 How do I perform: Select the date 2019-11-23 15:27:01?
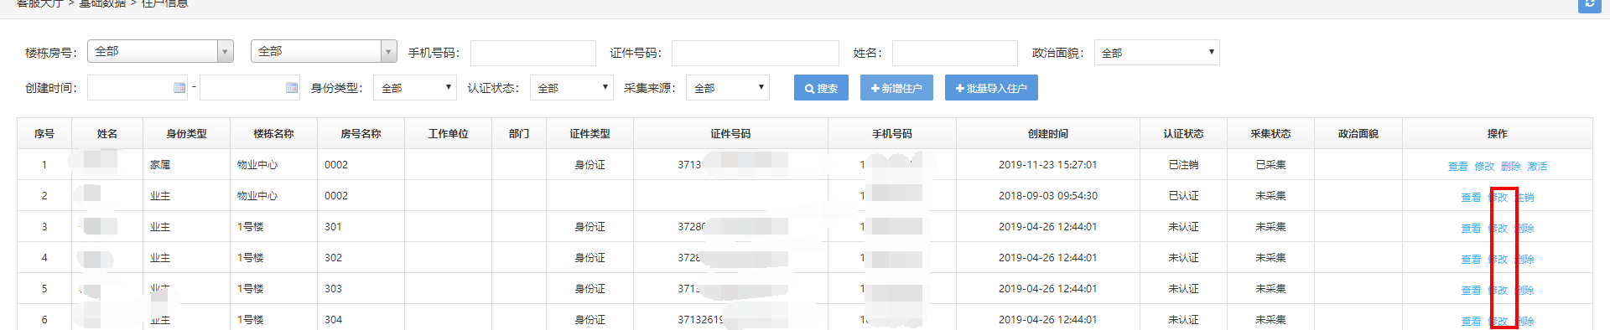pos(1047,165)
